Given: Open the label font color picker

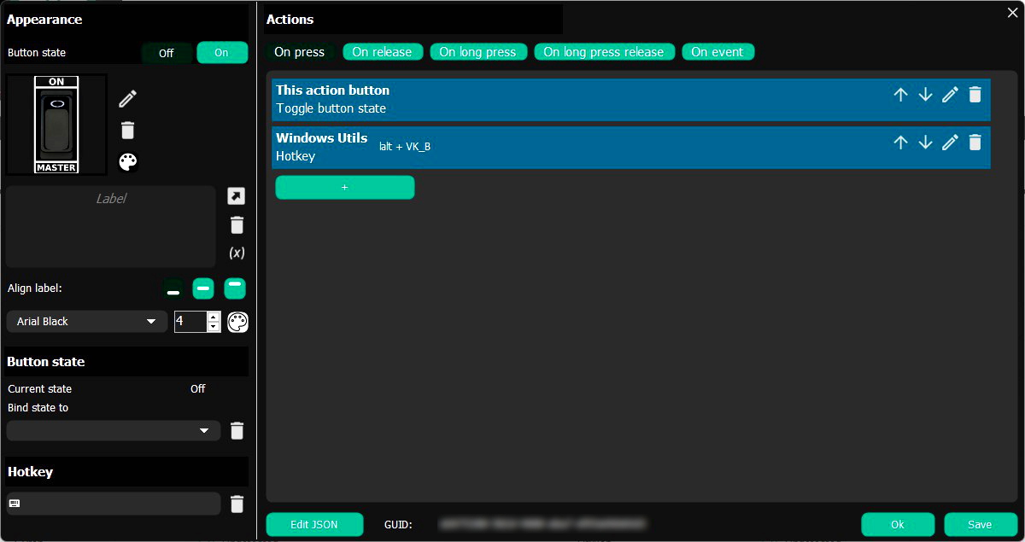Looking at the screenshot, I should (x=237, y=322).
